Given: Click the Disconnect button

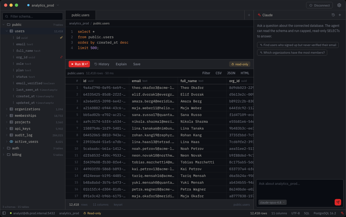Looking at the screenshot, I should click(320, 5).
